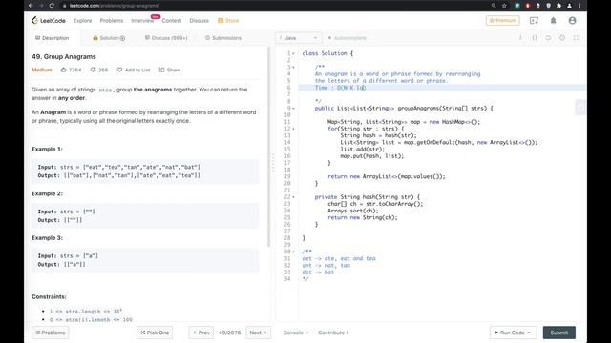
Task: Click the Store bag icon
Action: pos(221,20)
